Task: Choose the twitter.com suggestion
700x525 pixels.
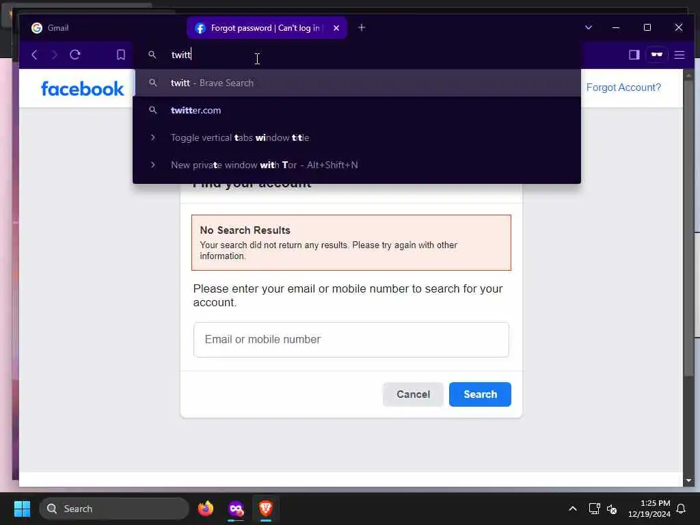Action: (357, 110)
